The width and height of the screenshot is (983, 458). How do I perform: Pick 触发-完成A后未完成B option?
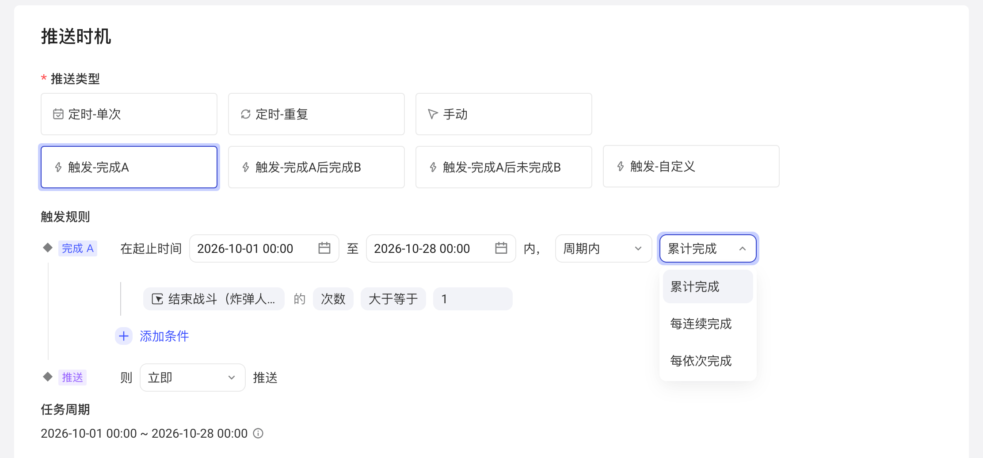pyautogui.click(x=504, y=167)
